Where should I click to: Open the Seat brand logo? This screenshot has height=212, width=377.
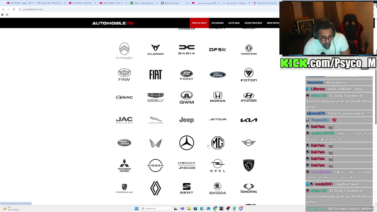tap(186, 188)
